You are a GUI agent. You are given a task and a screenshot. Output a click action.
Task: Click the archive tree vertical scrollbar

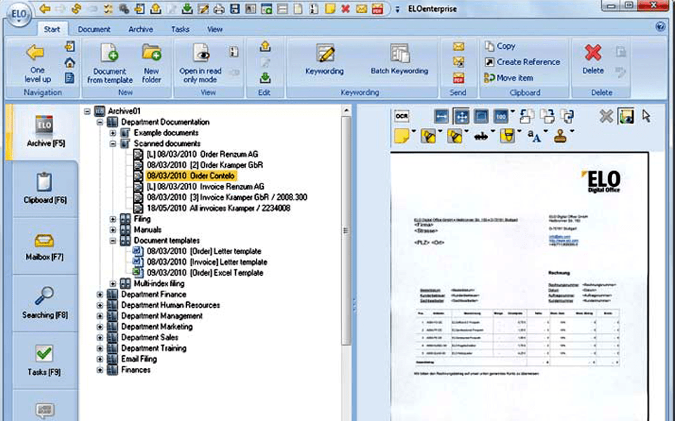pos(346,229)
